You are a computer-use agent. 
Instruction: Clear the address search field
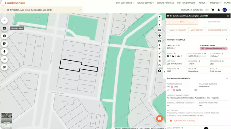pos(80,10)
